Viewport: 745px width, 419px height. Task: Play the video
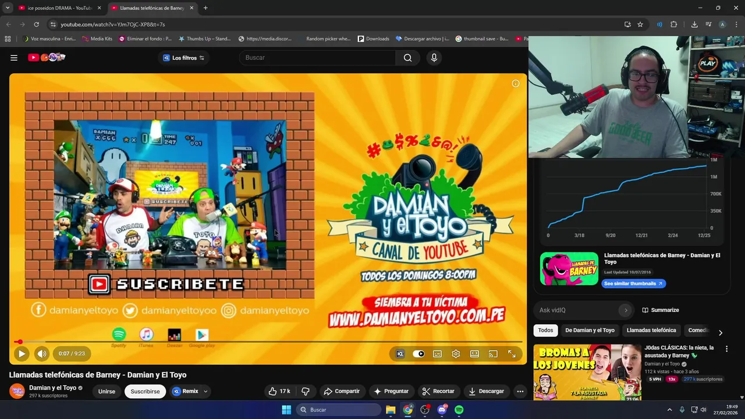[22, 353]
